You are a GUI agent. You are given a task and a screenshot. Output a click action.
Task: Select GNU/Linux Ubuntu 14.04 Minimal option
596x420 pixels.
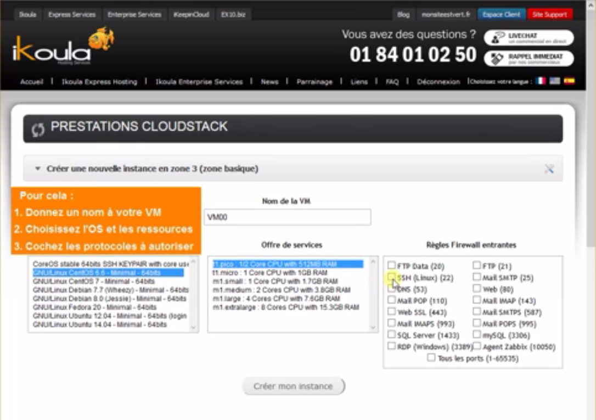click(x=99, y=324)
